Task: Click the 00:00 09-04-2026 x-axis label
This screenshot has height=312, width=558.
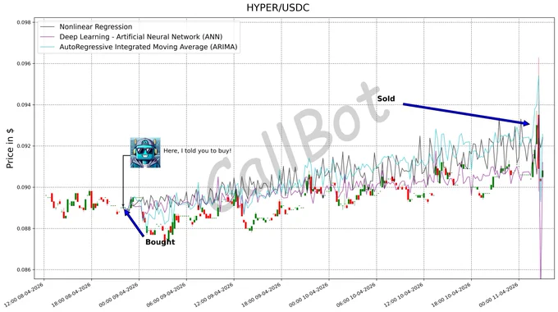Action: click(x=119, y=296)
